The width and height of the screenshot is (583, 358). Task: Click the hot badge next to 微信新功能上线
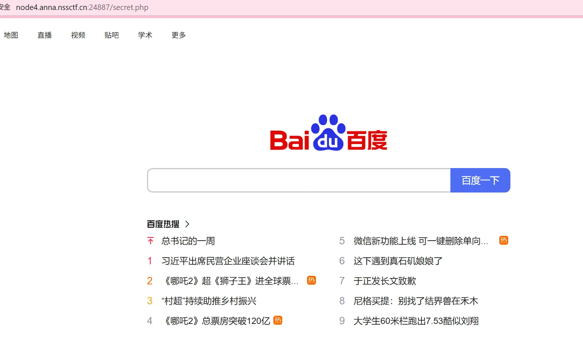[x=503, y=240]
